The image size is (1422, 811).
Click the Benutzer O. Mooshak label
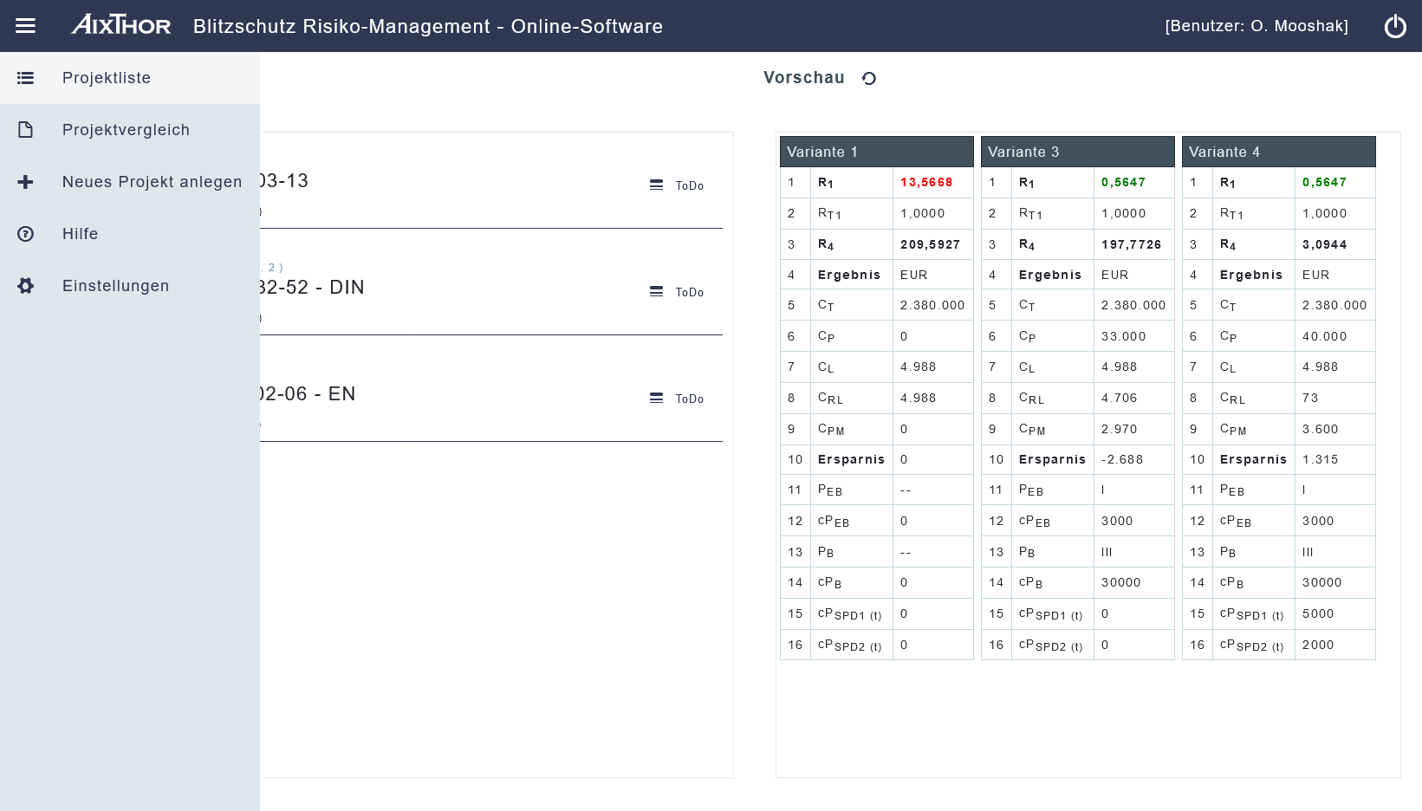click(1256, 26)
